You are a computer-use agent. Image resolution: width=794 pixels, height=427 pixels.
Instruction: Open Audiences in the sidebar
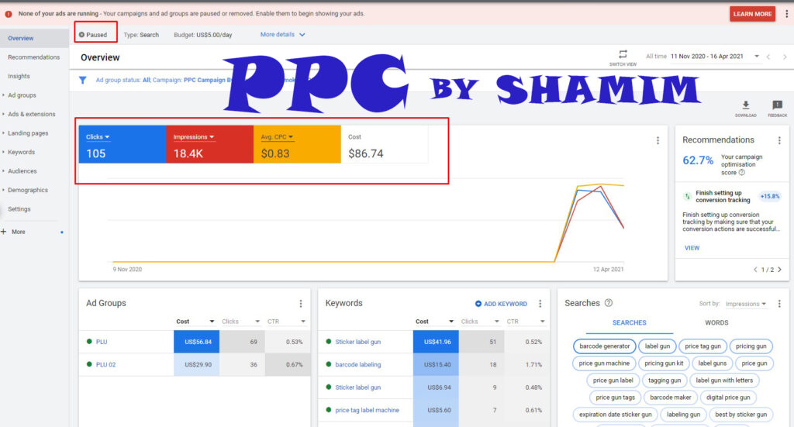point(22,171)
